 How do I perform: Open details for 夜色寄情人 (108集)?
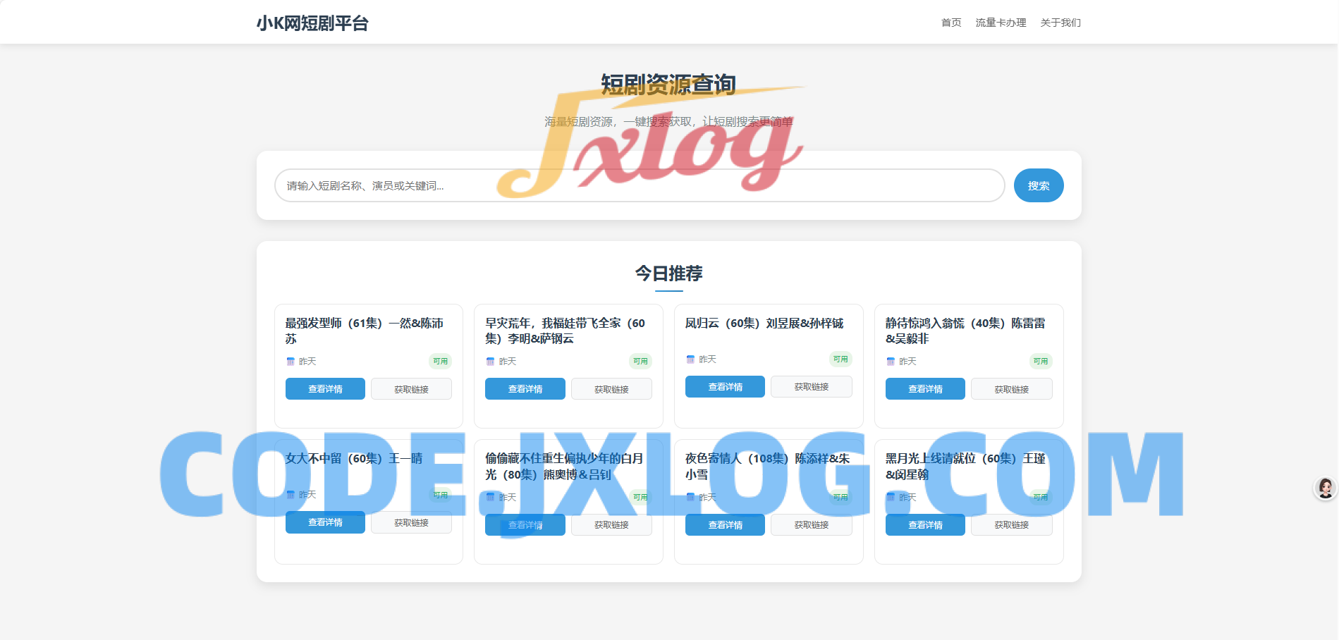(x=725, y=525)
